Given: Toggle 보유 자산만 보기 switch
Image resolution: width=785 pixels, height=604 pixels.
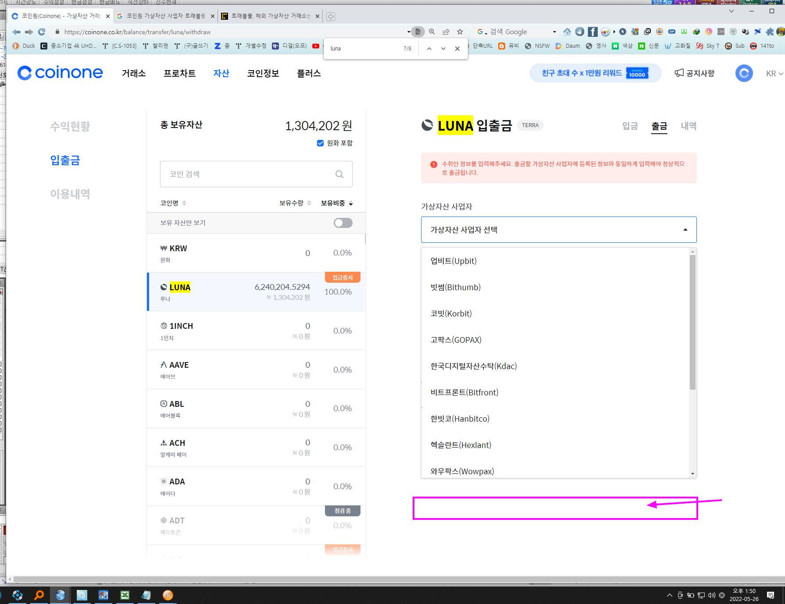Looking at the screenshot, I should 343,223.
